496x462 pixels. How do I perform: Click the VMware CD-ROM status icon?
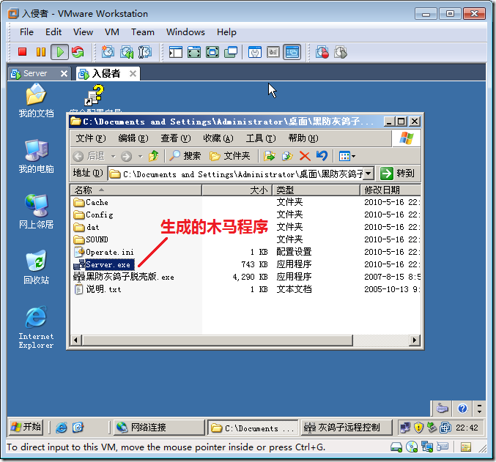click(412, 447)
